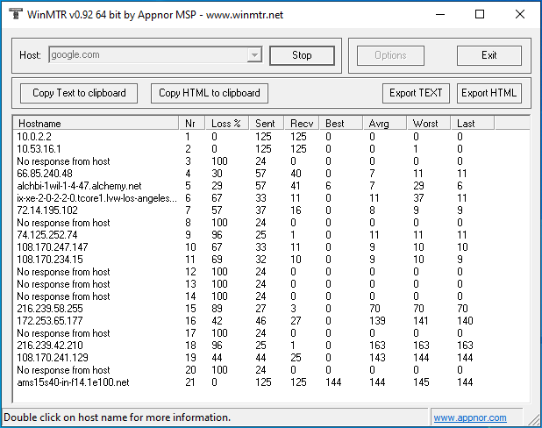Viewport: 542px width, 428px height.
Task: Select ams15s40-in-f14.1e100.net row
Action: 271,382
